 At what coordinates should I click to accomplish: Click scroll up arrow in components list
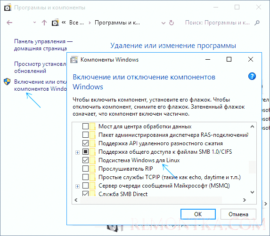click(x=252, y=127)
